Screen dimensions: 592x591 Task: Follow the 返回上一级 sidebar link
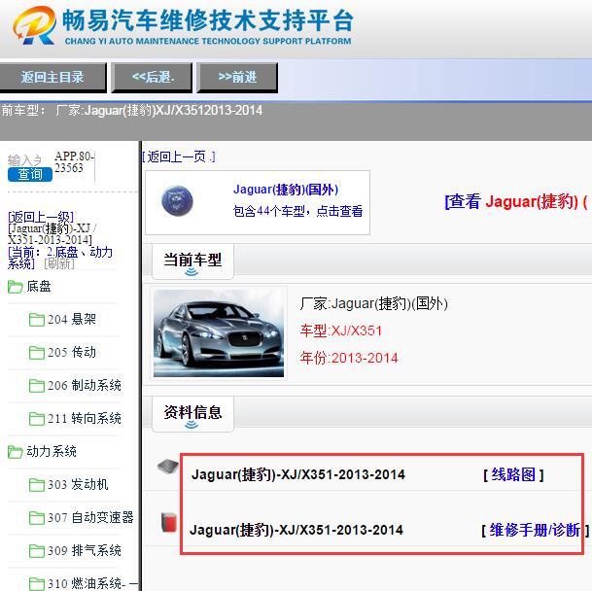41,217
